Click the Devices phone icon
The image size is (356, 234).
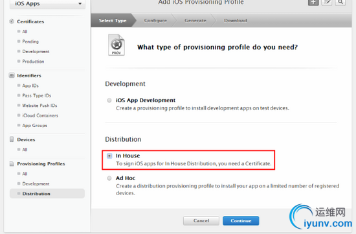12,139
